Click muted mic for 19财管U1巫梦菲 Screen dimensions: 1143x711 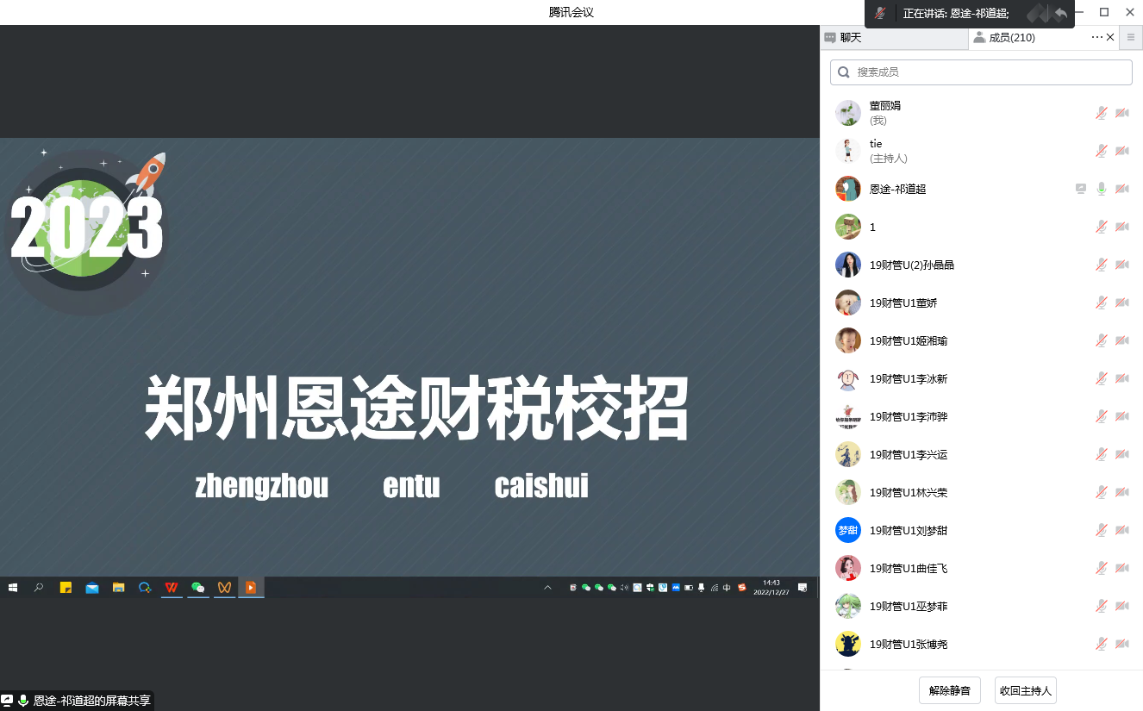(x=1101, y=606)
